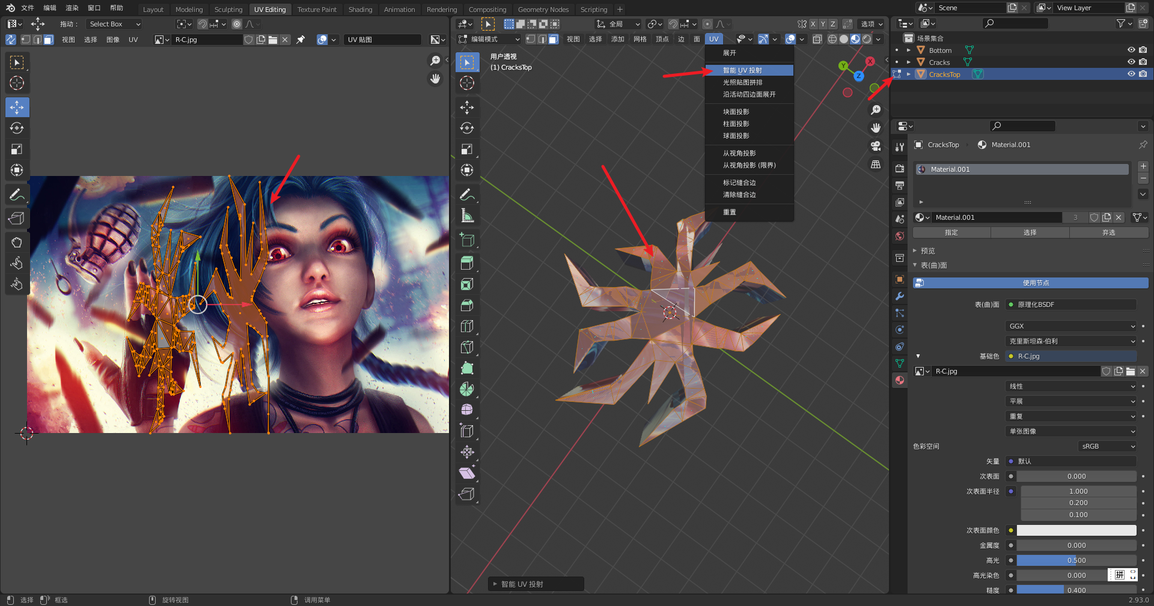Screen dimensions: 1154x606
Task: Select the Rotate tool in 3D viewport toolbar
Action: point(467,128)
